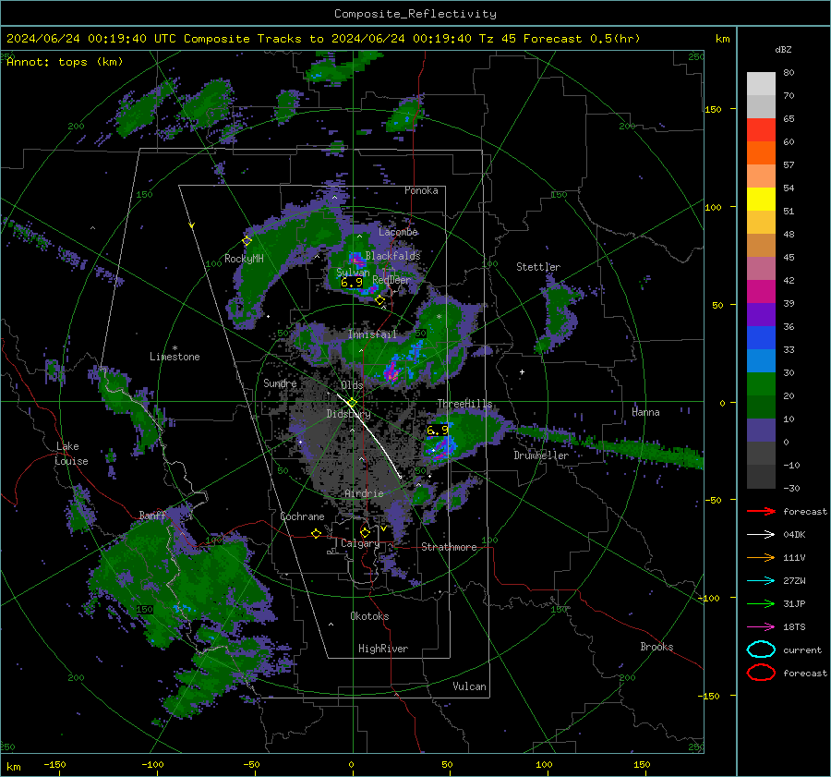The image size is (831, 777).
Task: Click the Hanna town label
Action: 645,412
